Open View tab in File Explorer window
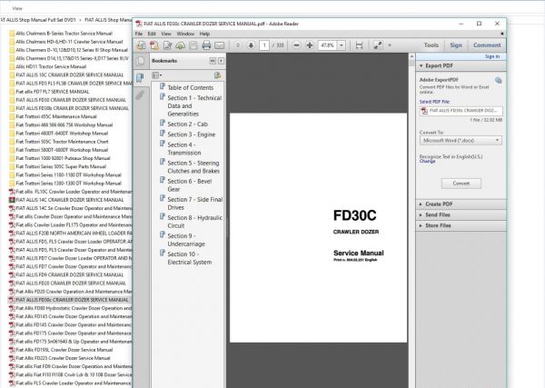The height and width of the screenshot is (388, 545). click(17, 8)
